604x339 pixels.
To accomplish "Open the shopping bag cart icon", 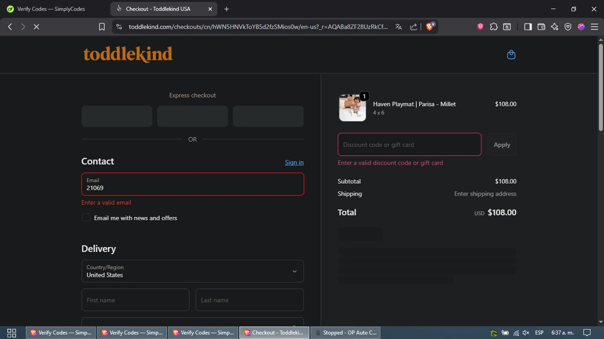I will 511,55.
